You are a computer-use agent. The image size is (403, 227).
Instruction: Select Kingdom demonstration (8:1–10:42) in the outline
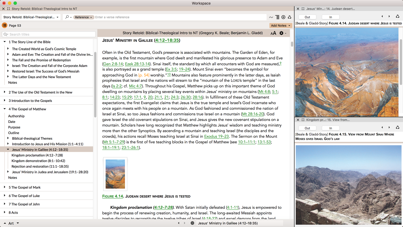click(38, 161)
